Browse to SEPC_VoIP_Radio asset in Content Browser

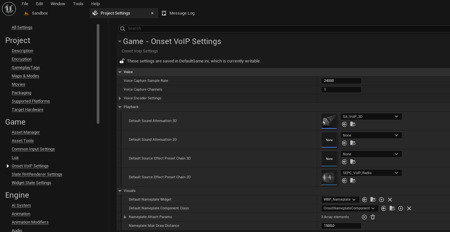(353, 181)
